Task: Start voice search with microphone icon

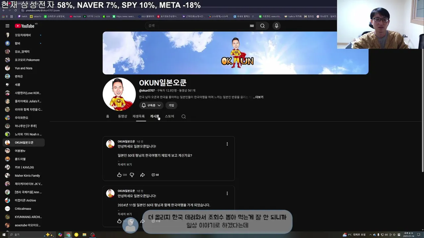Action: coord(277,26)
